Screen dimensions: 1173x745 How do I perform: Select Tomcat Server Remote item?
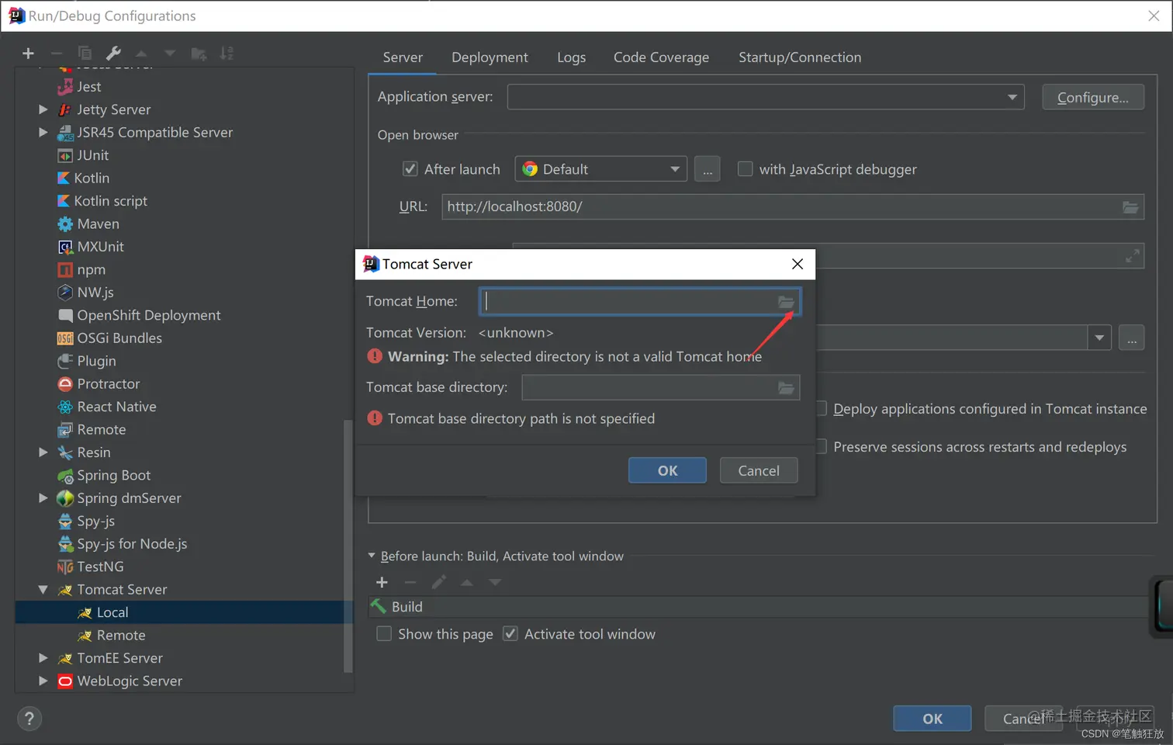click(x=111, y=636)
